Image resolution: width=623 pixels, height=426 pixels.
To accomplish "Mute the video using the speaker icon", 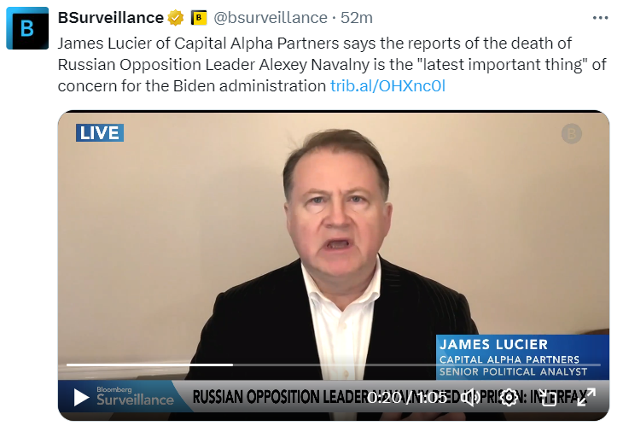I will [x=471, y=397].
